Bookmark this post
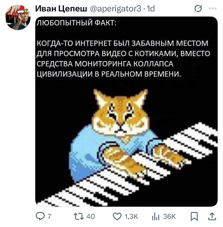 (194, 216)
